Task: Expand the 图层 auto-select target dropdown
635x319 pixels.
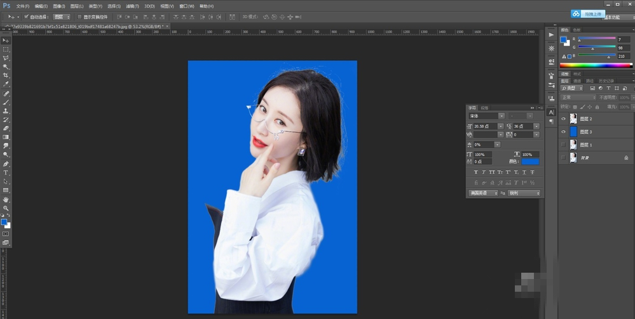Action: pos(61,17)
